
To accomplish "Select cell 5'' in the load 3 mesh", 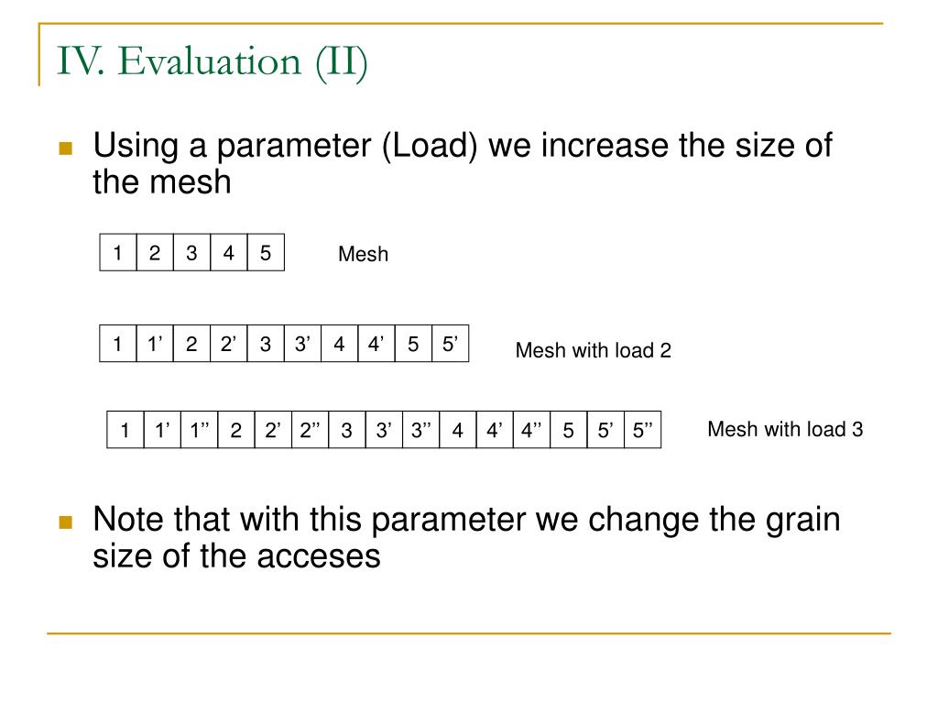I will (643, 430).
